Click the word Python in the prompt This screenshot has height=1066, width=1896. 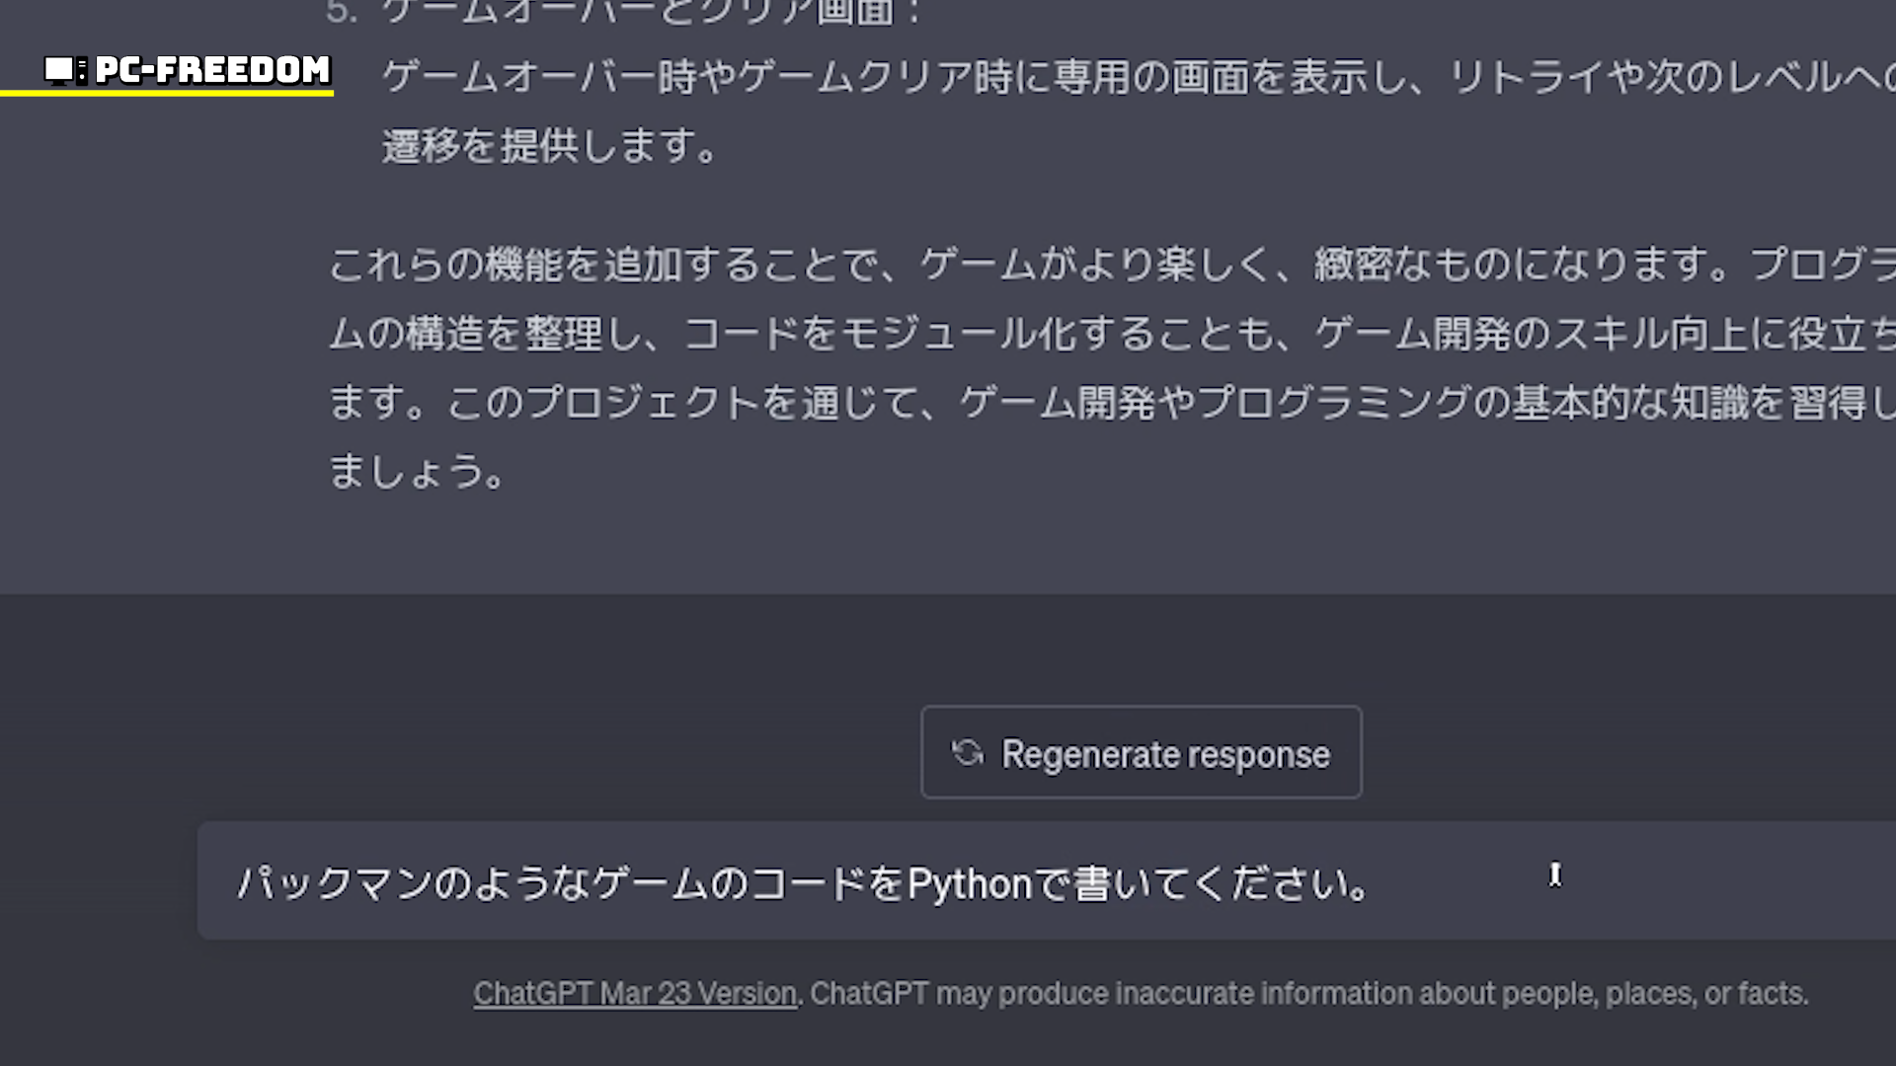(x=969, y=883)
